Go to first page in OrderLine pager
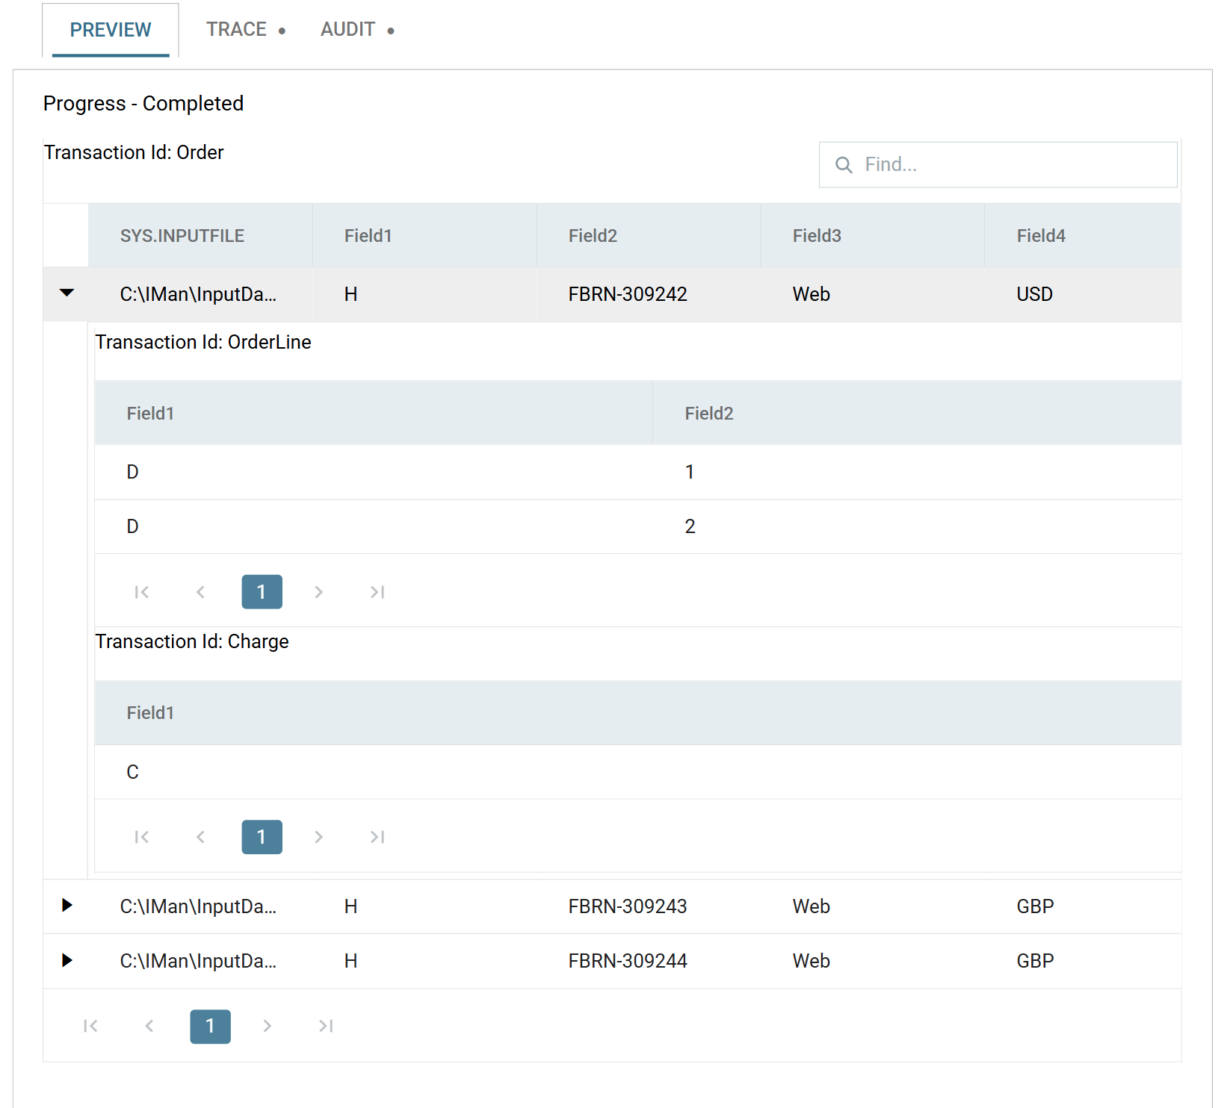The height and width of the screenshot is (1108, 1224). click(x=142, y=592)
